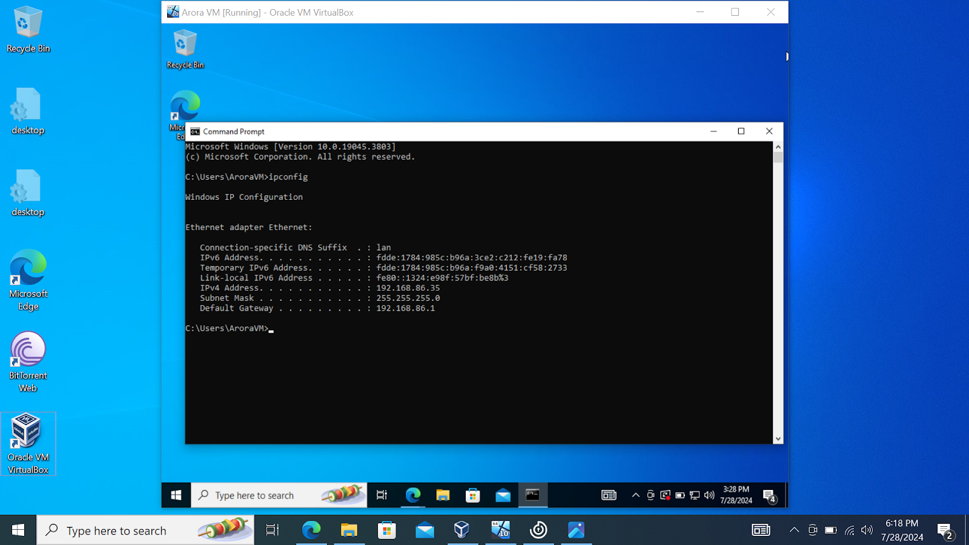This screenshot has width=969, height=545.
Task: Open host News and interests widget
Action: [x=761, y=530]
